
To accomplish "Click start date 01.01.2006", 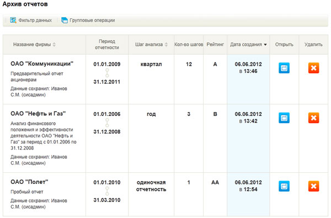I will [107, 114].
